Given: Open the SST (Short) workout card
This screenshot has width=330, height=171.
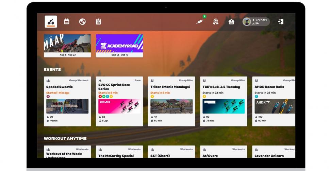Looking at the screenshot, I should coord(171,152).
